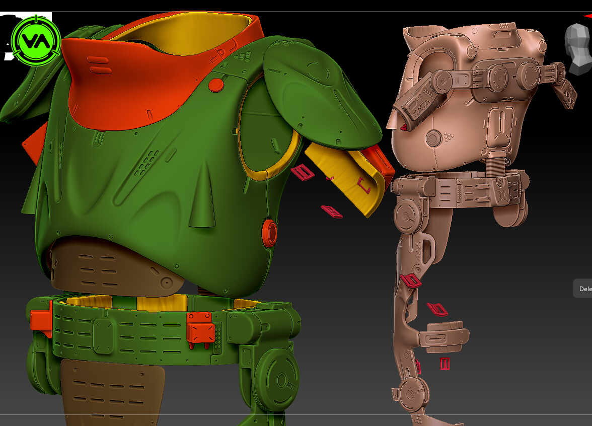
Task: Click the orange buckle on green belt
Action: pyautogui.click(x=201, y=330)
